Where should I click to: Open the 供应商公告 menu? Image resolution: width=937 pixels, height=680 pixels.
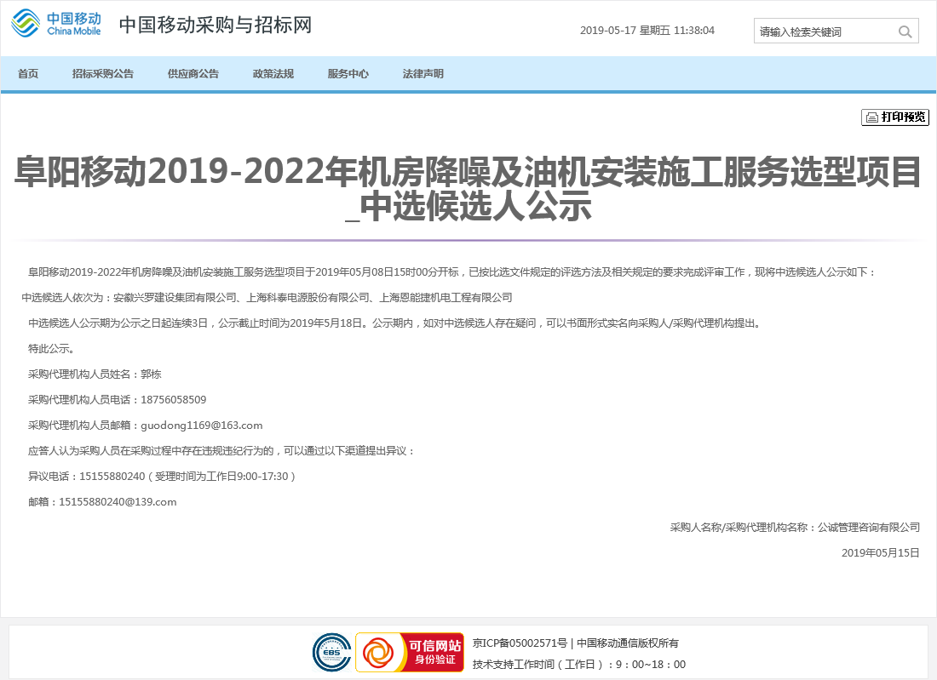point(193,74)
